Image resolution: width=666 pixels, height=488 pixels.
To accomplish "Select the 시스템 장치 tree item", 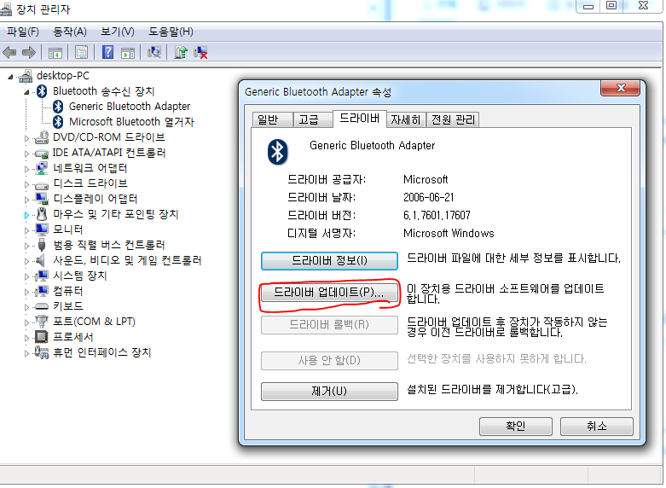I will (x=80, y=276).
